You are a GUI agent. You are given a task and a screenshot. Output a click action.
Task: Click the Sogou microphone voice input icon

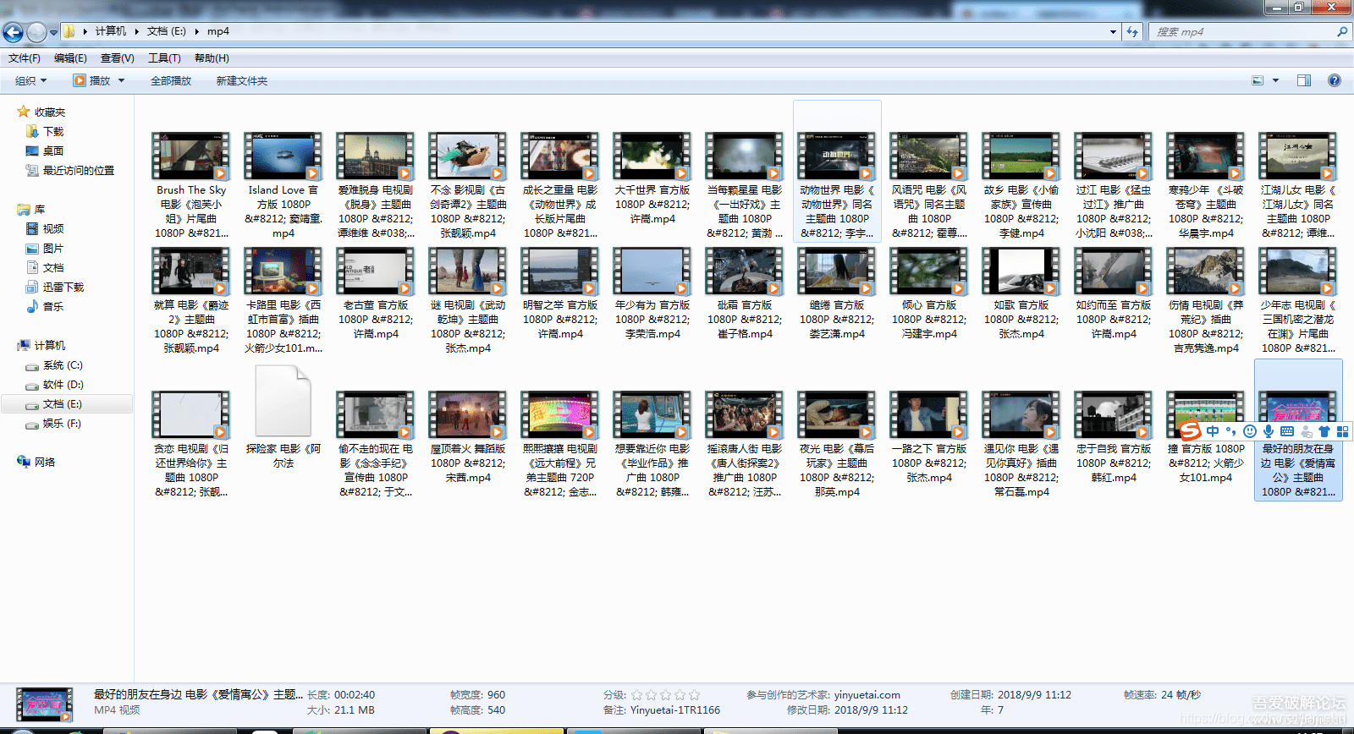click(x=1268, y=431)
